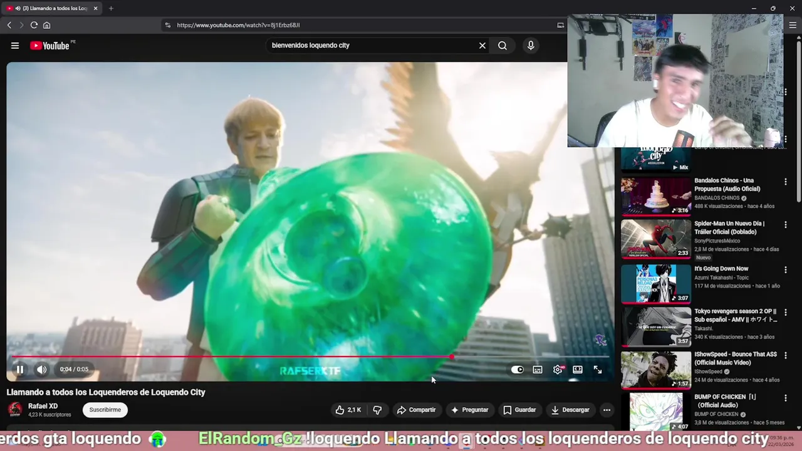Open options for Spider-Man trailer
The height and width of the screenshot is (451, 802).
pyautogui.click(x=785, y=224)
